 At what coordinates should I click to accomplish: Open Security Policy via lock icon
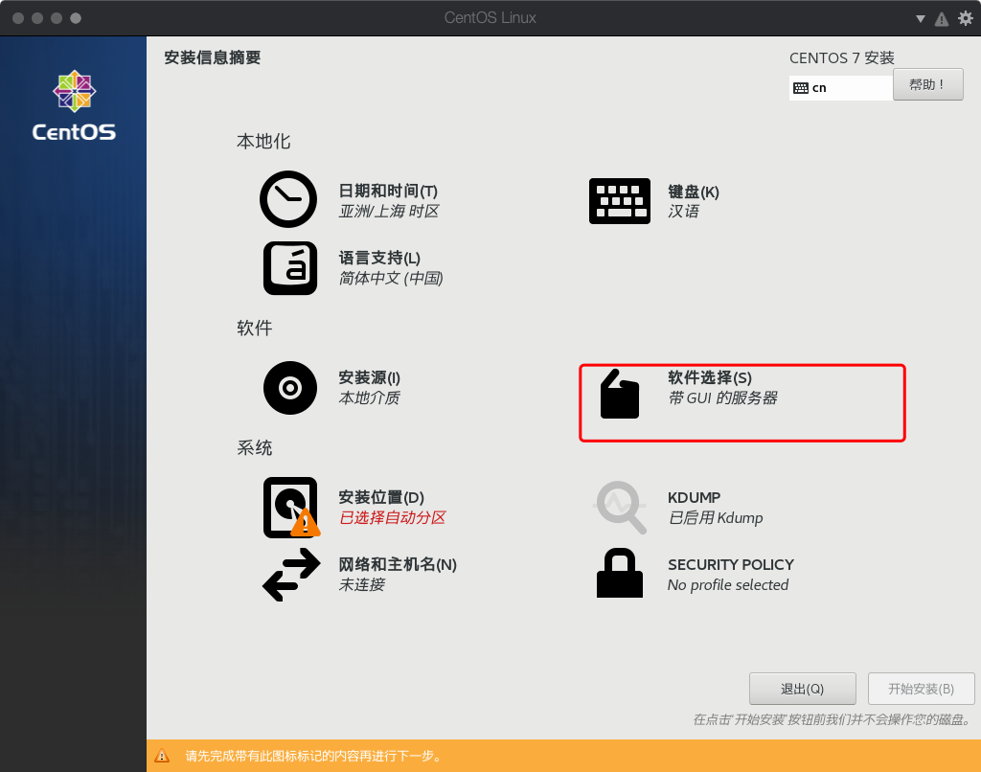point(620,574)
